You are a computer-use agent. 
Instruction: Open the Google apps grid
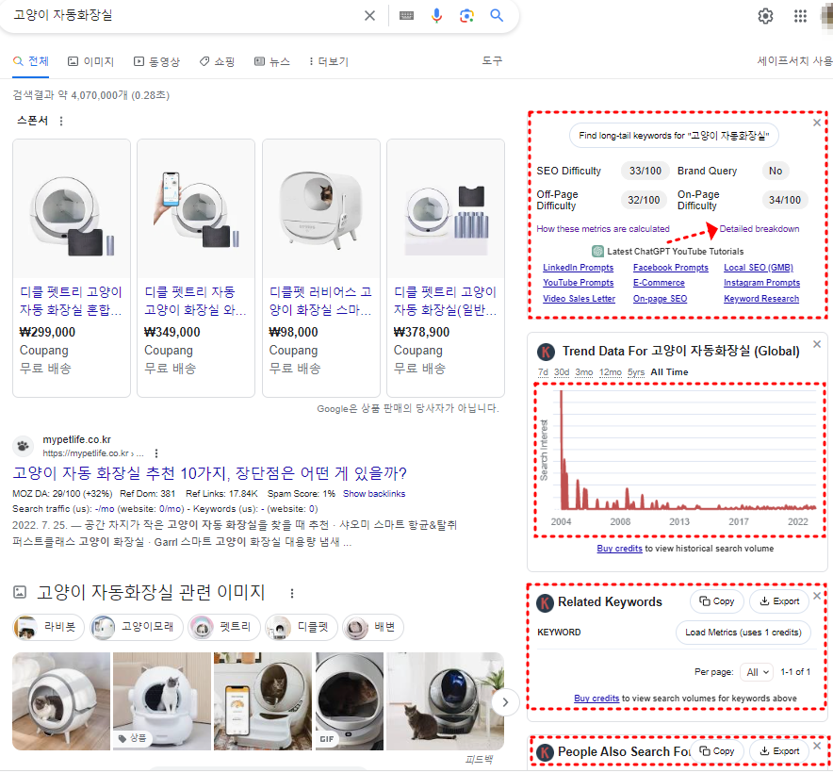tap(801, 16)
